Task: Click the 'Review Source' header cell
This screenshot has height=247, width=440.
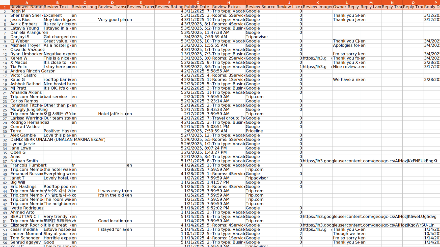Action: point(261,7)
